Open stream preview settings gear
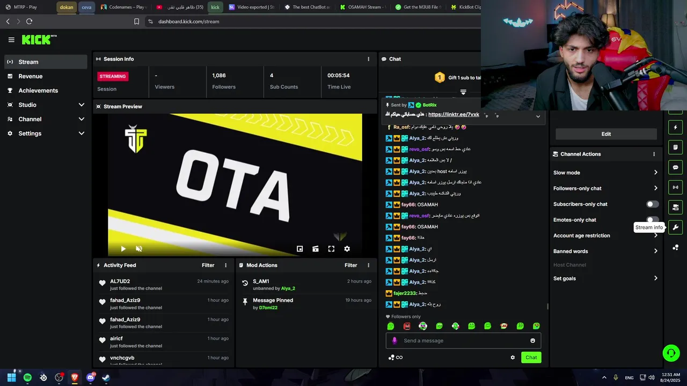This screenshot has height=386, width=687. (347, 249)
